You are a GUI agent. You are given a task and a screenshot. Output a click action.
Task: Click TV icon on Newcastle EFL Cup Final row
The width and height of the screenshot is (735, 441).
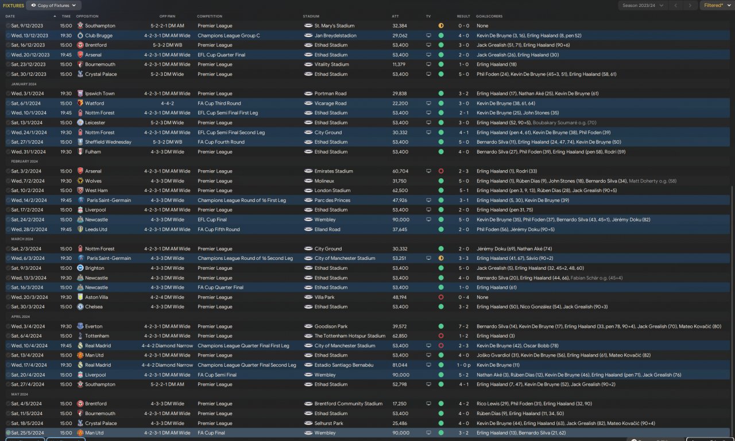tap(428, 220)
